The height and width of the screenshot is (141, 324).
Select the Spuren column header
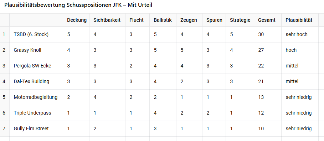(214, 20)
